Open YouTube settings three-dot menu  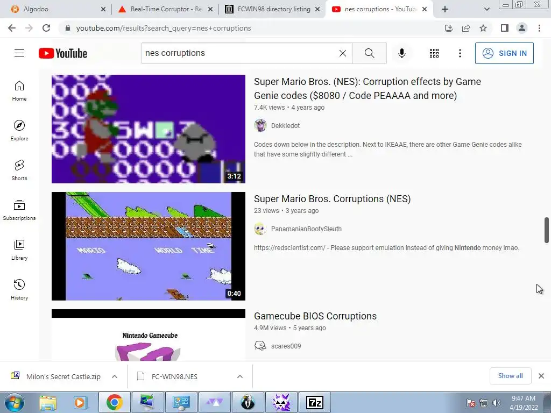click(x=460, y=53)
